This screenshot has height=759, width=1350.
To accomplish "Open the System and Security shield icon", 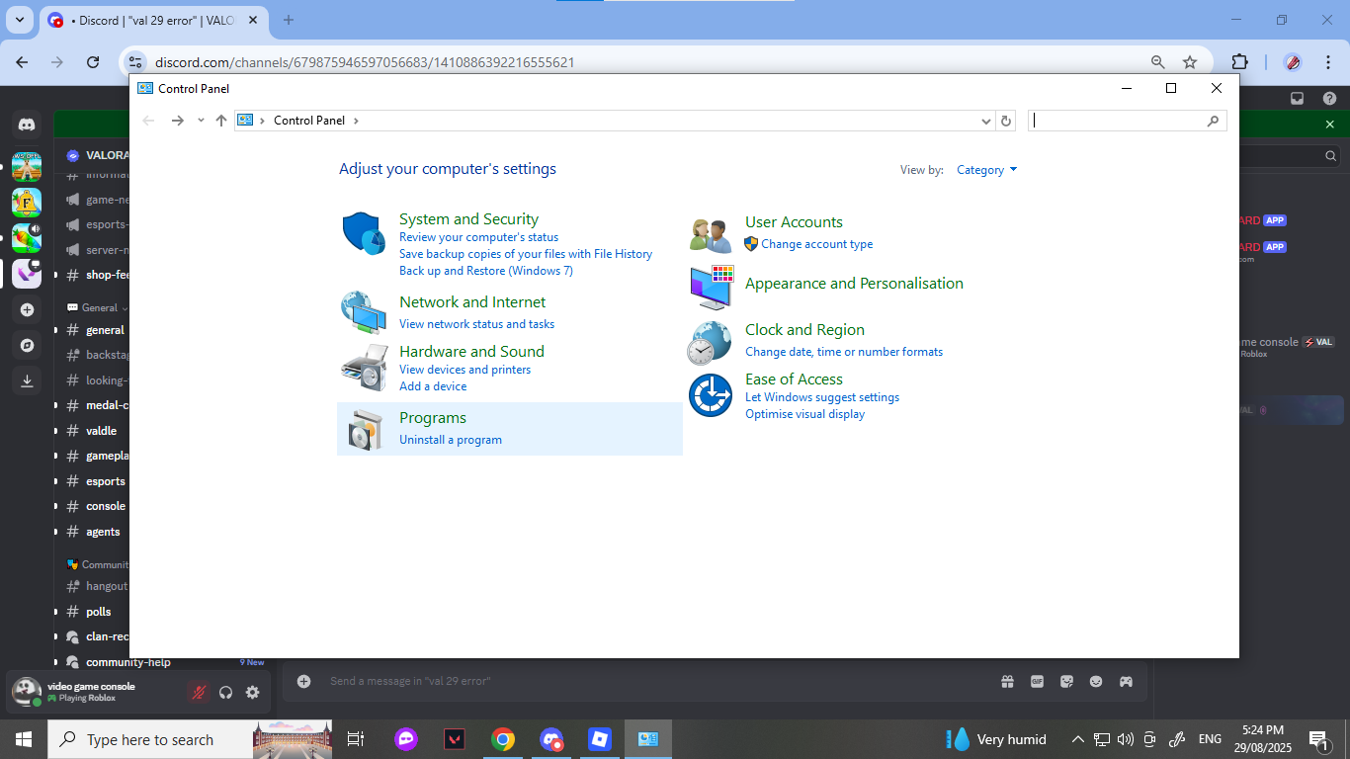I will pos(364,233).
